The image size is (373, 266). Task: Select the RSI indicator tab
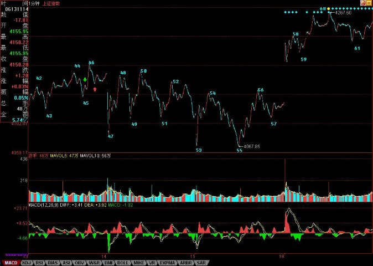(39, 262)
